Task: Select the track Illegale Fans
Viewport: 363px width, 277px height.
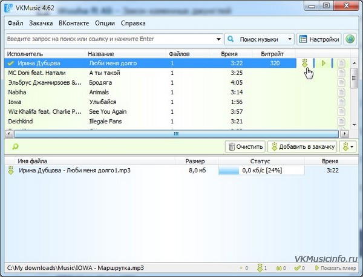Action: pos(105,121)
